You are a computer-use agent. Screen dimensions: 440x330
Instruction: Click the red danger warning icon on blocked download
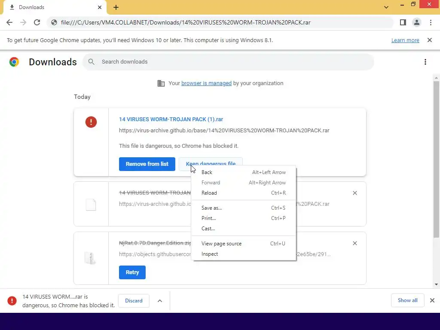click(91, 122)
